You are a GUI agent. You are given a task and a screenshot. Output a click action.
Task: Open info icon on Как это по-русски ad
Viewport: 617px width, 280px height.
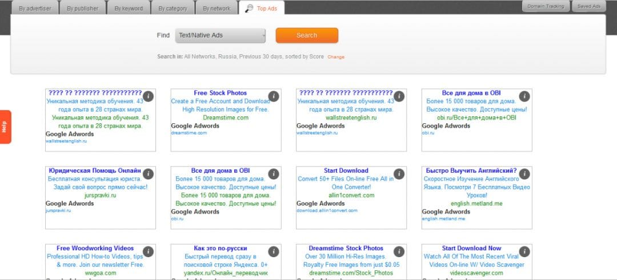point(274,251)
